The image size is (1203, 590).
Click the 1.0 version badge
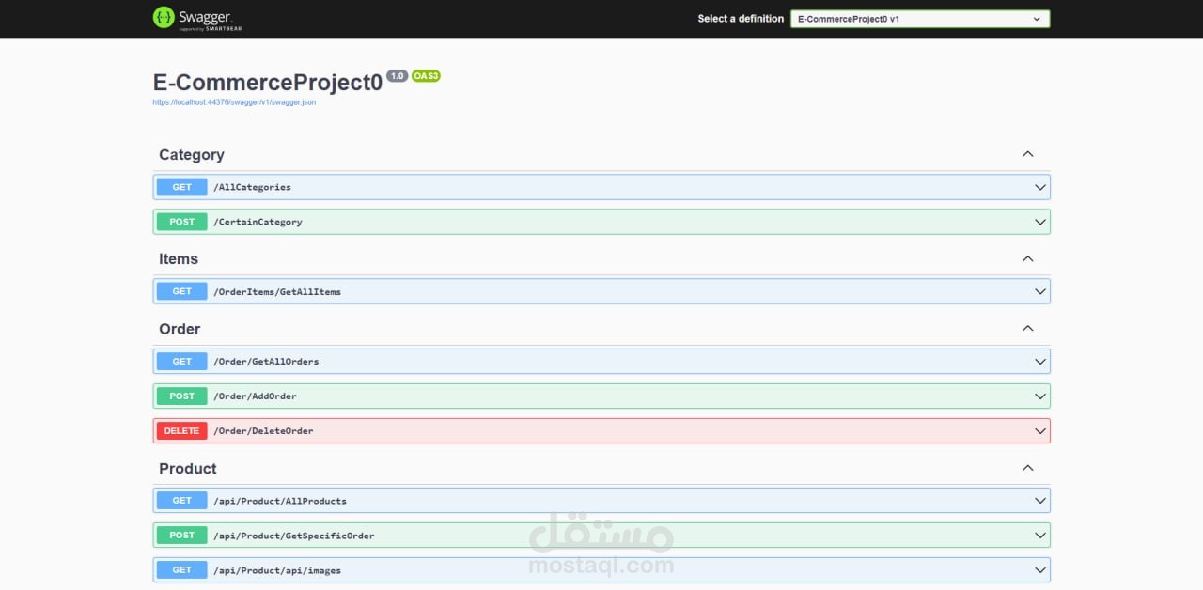397,76
